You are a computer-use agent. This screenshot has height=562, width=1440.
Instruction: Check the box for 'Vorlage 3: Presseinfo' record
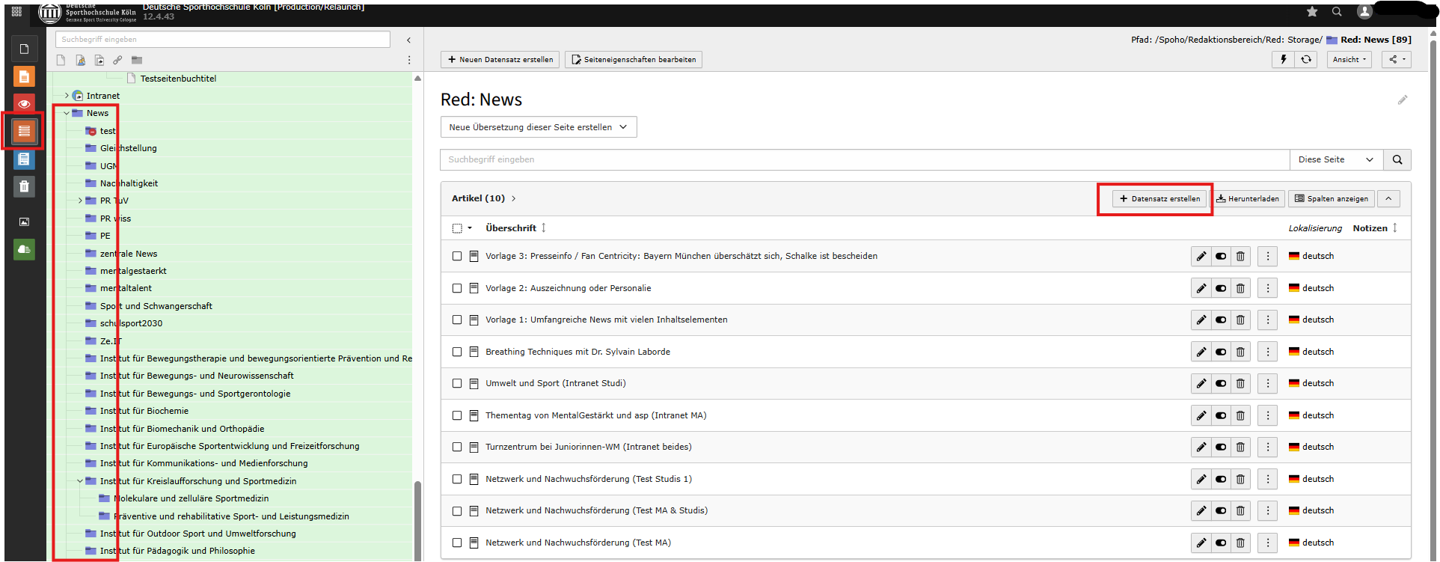457,256
